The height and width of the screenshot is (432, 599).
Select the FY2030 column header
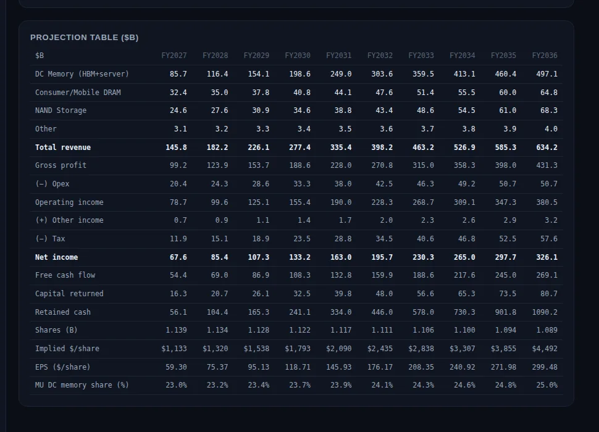(298, 56)
